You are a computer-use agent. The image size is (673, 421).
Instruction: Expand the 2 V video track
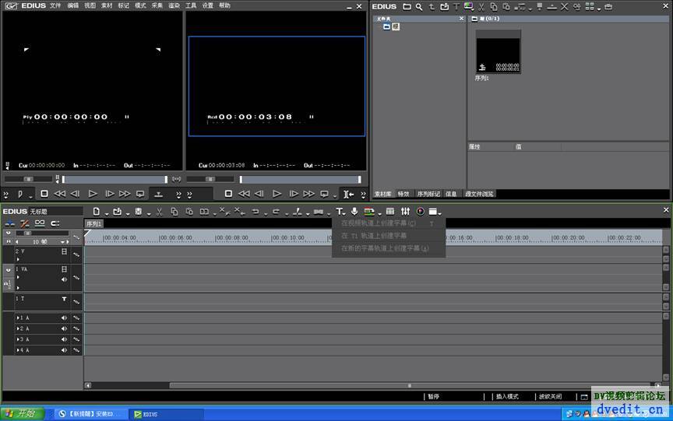(x=18, y=259)
